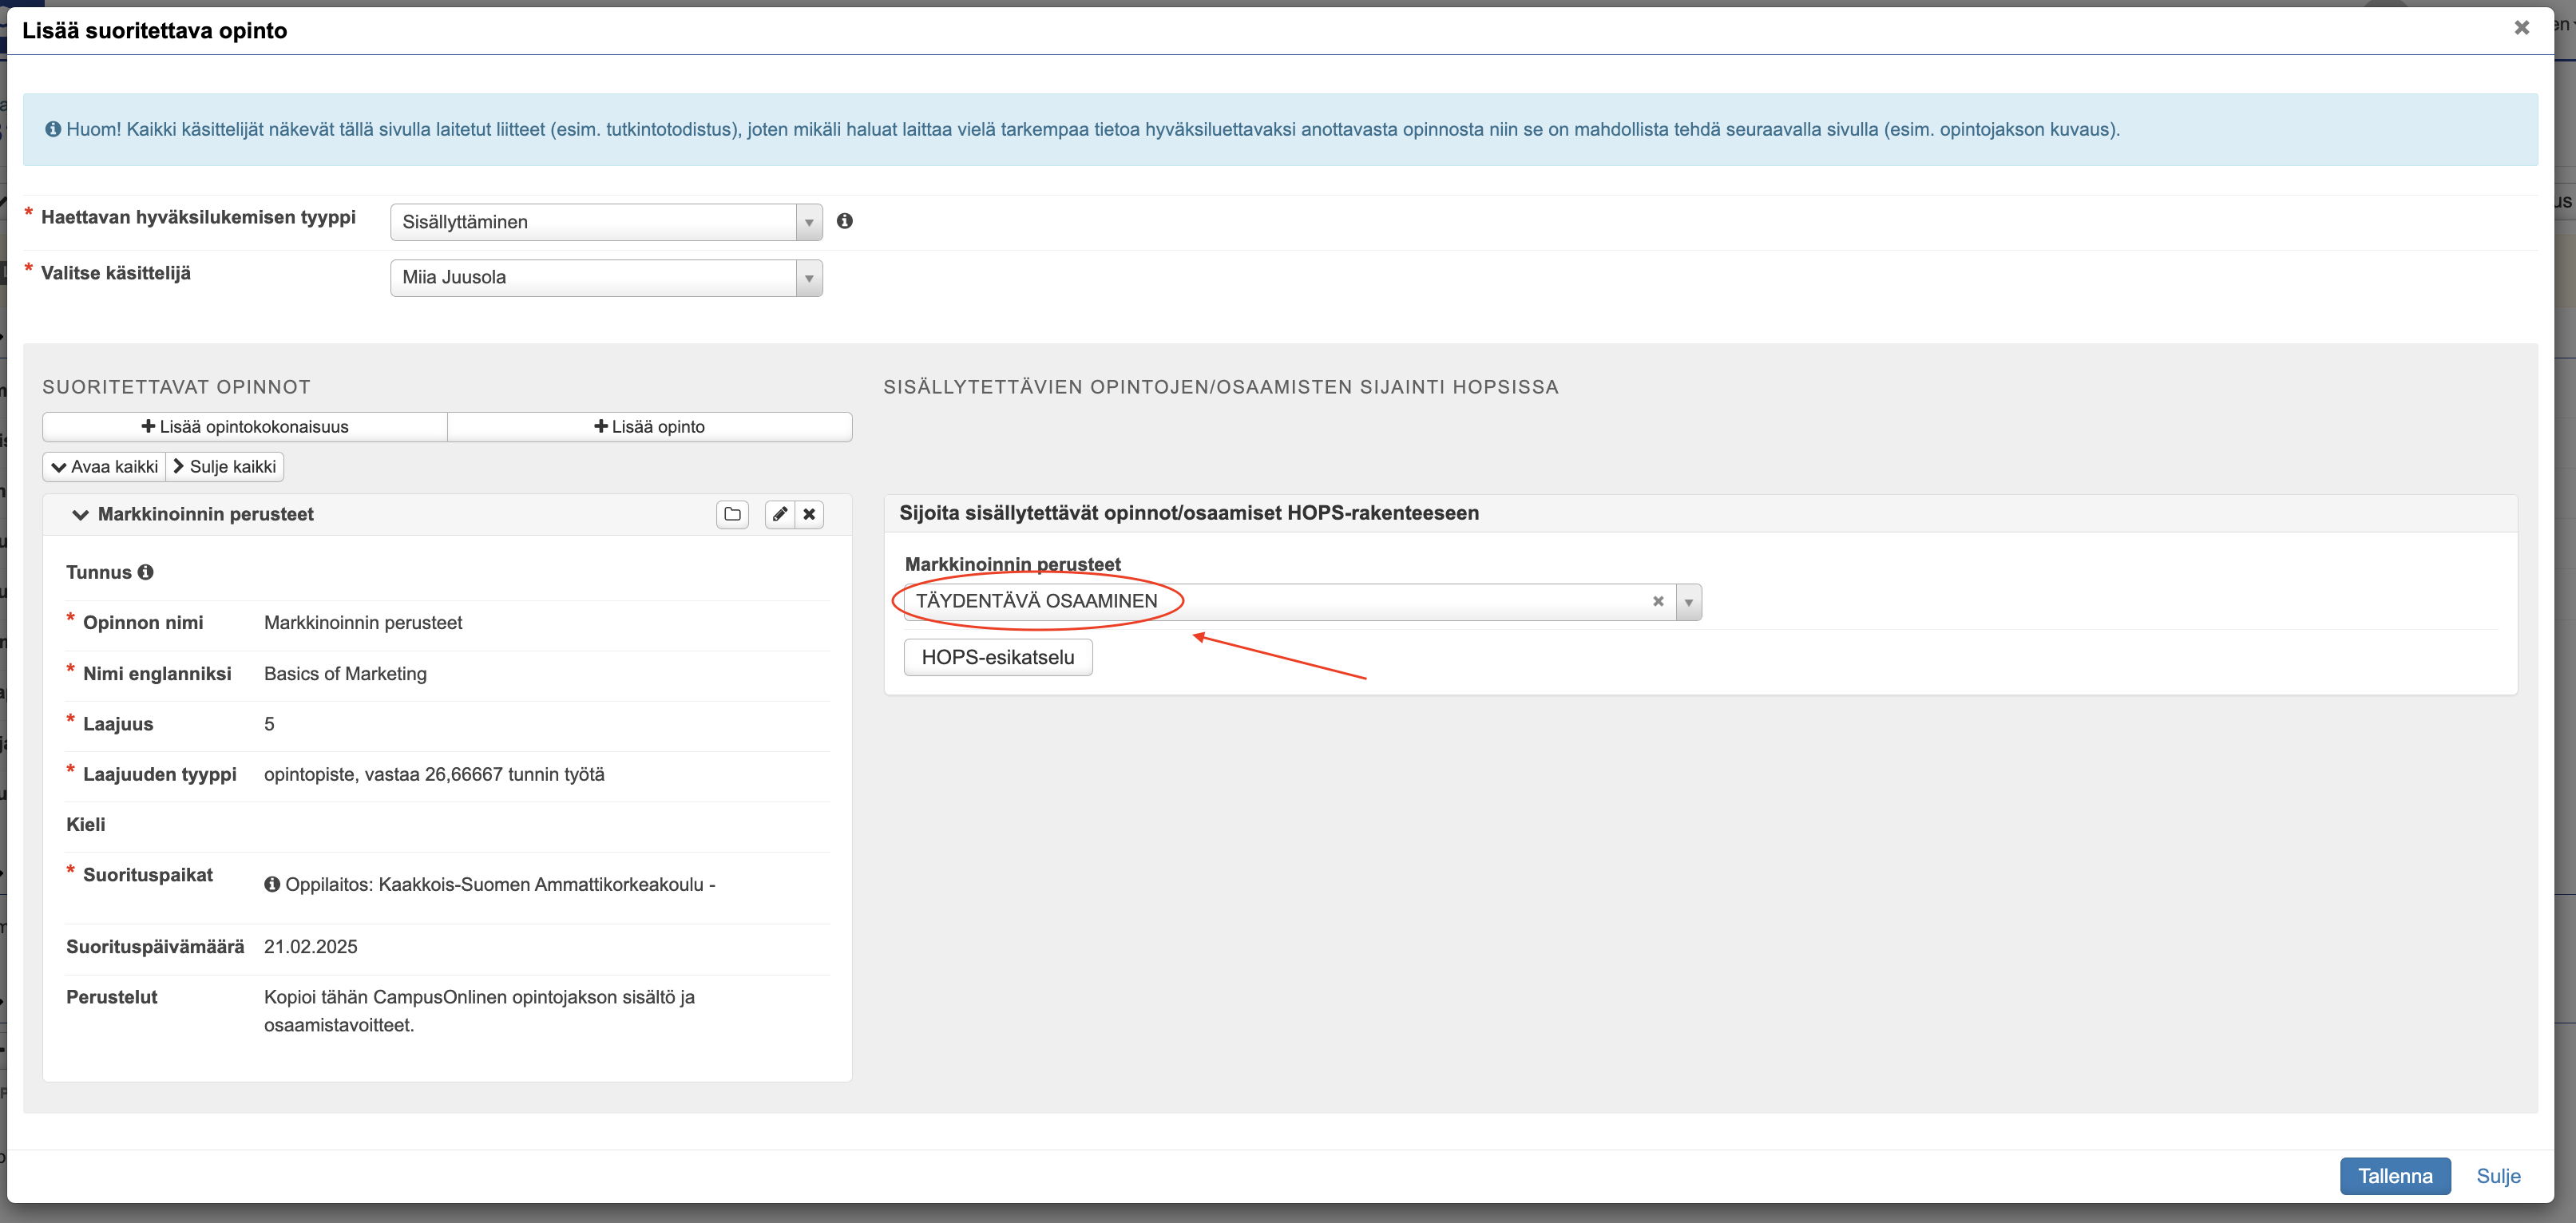Click the Lisää opinto button

click(650, 427)
